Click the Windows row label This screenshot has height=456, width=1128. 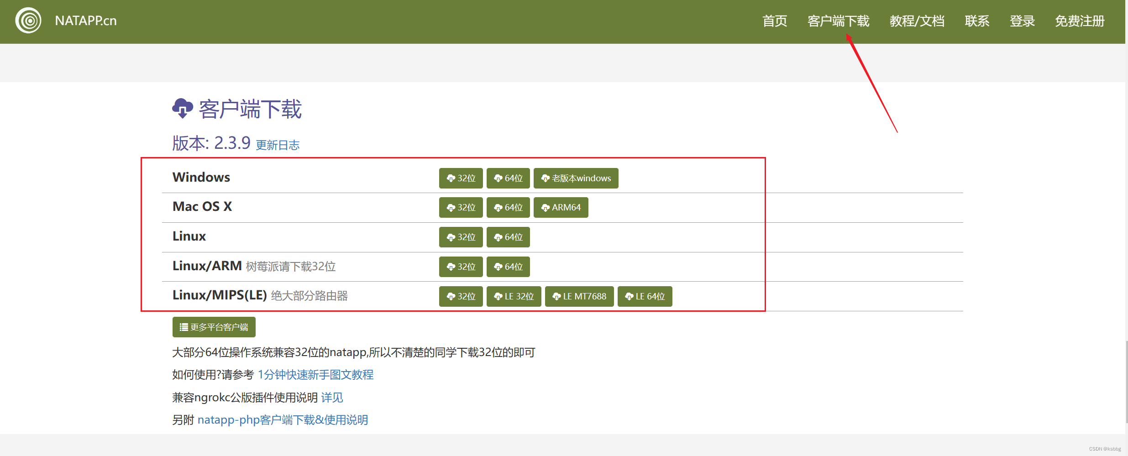pyautogui.click(x=201, y=177)
